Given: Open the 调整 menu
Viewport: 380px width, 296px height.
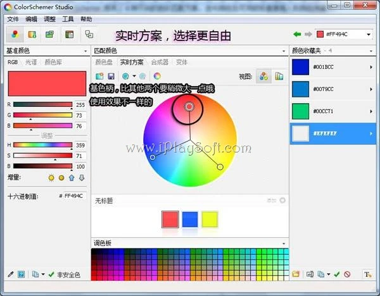Looking at the screenshot, I should 49,19.
